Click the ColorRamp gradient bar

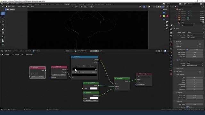84,69
